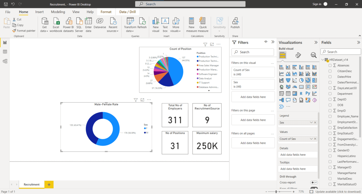Collapse the HRDataset_v14 table tree
This screenshot has width=362, height=194.
[323, 60]
